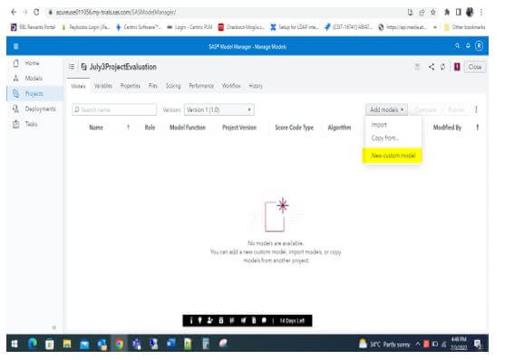Click 14 Days Left trial label

[292, 321]
